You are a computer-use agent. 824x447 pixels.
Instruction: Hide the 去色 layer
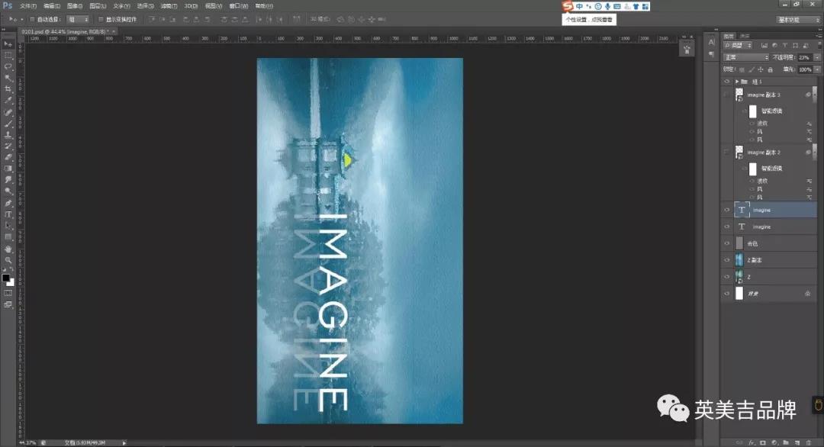point(727,243)
